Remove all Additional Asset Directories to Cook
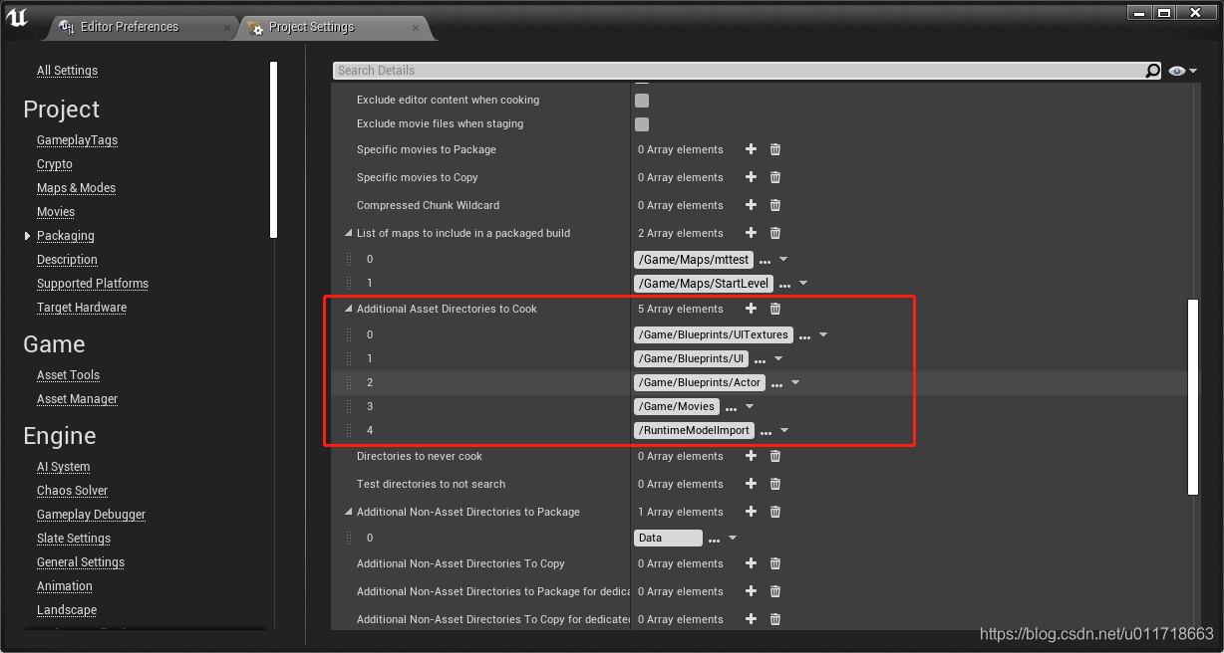1224x653 pixels. tap(775, 309)
